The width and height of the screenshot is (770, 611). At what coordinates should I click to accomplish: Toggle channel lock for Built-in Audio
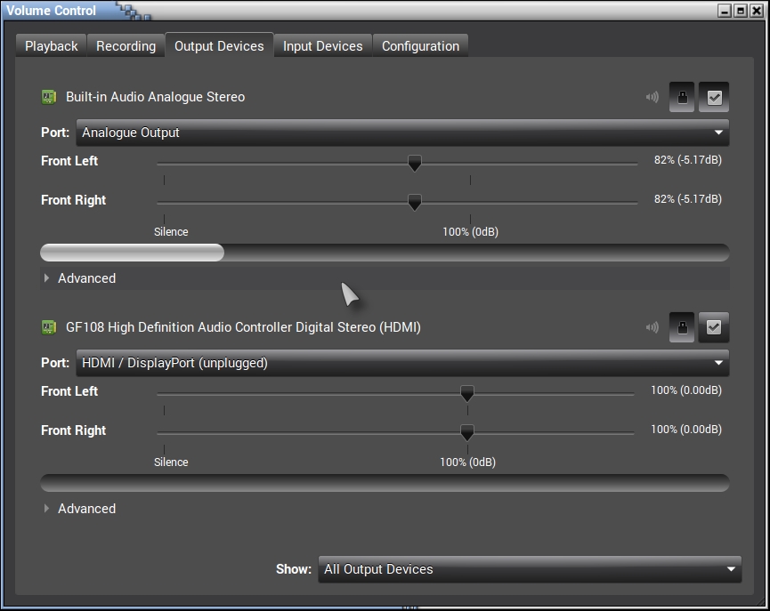tap(683, 98)
